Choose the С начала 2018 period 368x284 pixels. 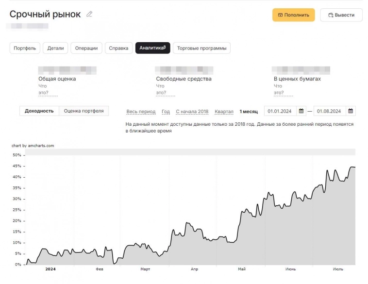(192, 112)
